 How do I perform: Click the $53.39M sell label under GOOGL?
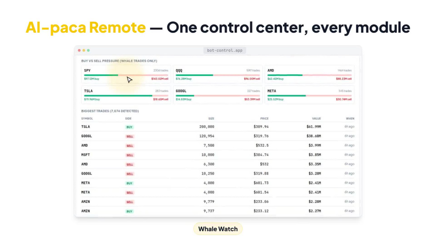pyautogui.click(x=252, y=99)
